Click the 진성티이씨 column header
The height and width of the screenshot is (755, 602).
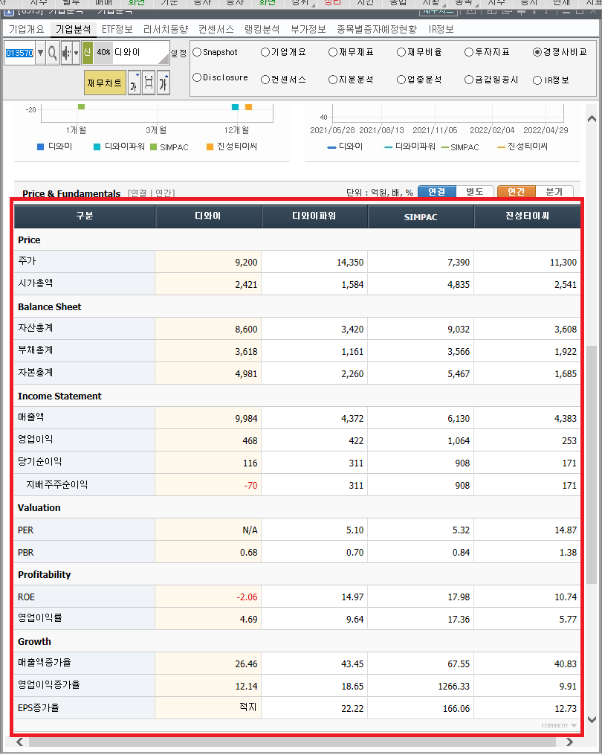pos(527,216)
